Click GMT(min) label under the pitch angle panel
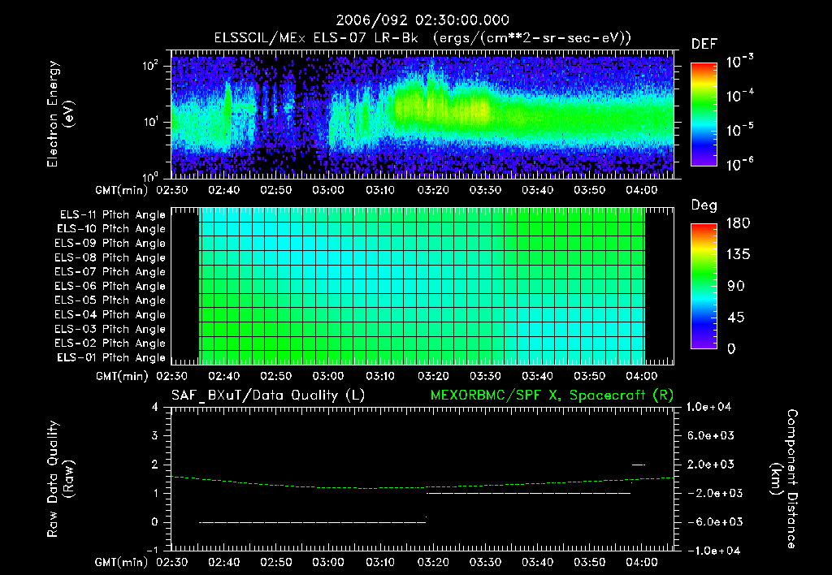This screenshot has height=575, width=832. (x=122, y=376)
